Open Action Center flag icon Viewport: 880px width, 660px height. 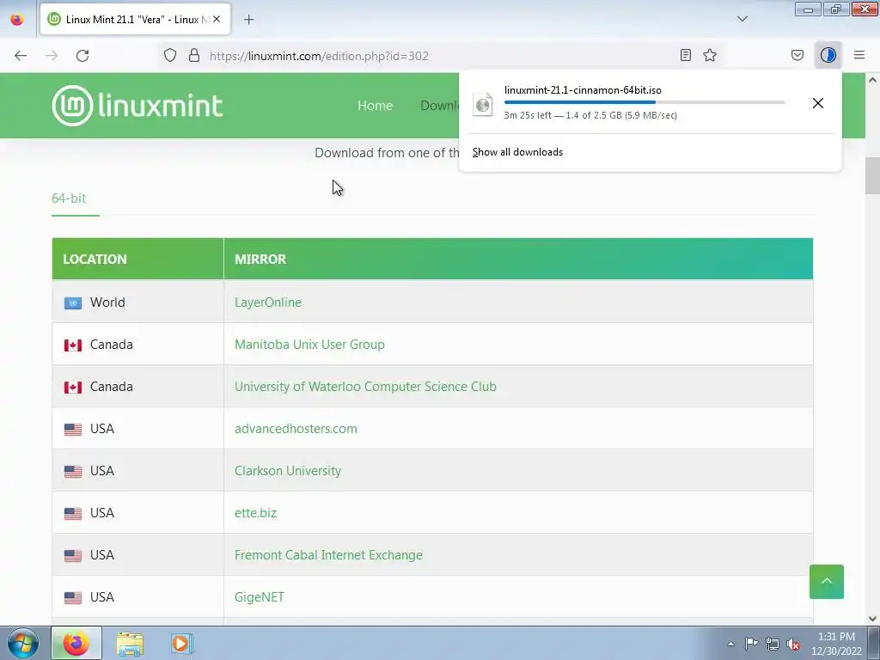click(751, 644)
